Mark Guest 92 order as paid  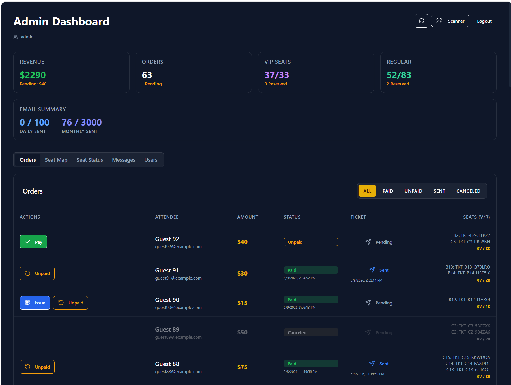tap(33, 242)
